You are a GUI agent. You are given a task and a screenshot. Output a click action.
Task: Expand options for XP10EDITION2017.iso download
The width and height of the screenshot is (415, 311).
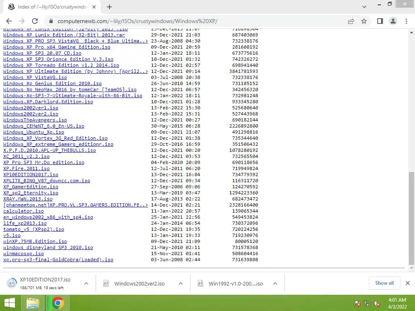pos(86,283)
